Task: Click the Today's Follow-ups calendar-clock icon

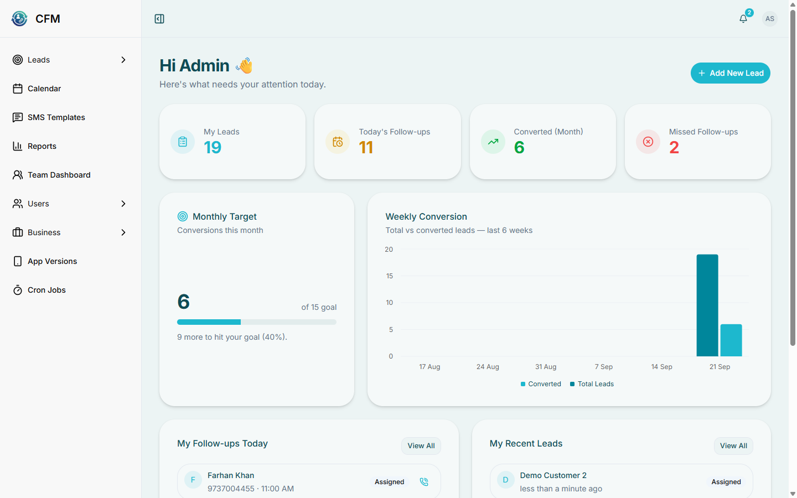Action: [338, 142]
